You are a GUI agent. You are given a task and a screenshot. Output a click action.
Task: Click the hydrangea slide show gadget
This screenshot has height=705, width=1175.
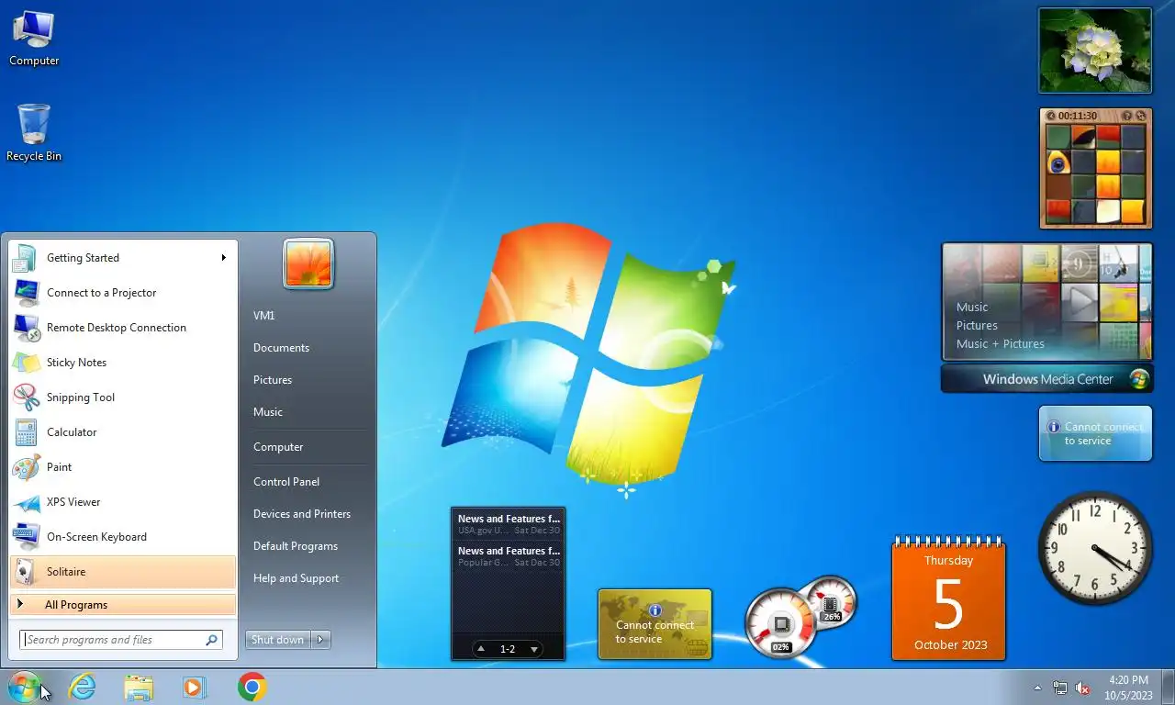pos(1095,50)
